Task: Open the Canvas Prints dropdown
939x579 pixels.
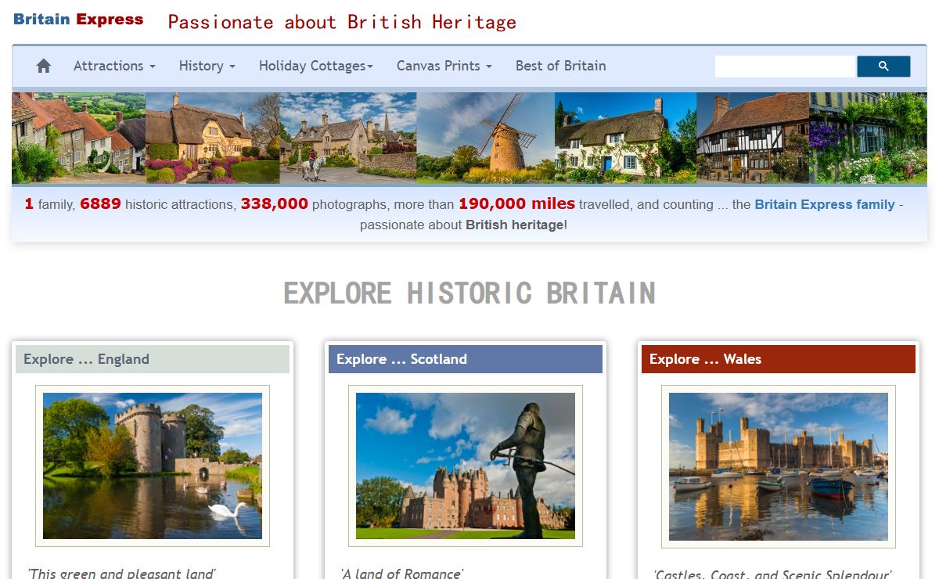Action: point(444,66)
